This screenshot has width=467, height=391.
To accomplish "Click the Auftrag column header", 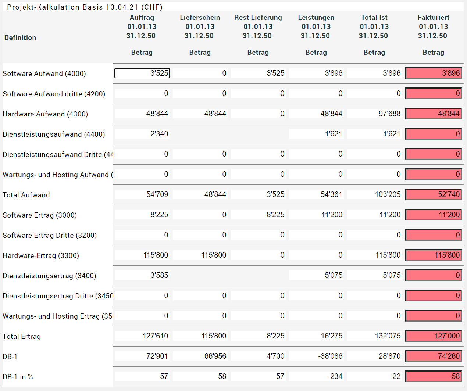I will coord(142,18).
